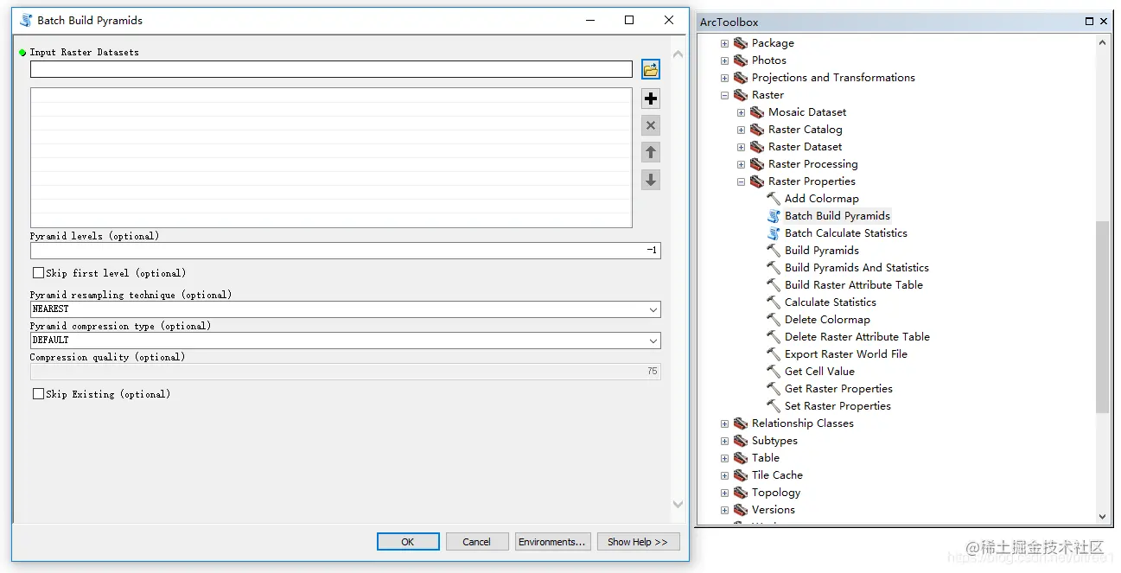Click the Pyramid levels input field
Screen dimensions: 1121x573
[345, 251]
